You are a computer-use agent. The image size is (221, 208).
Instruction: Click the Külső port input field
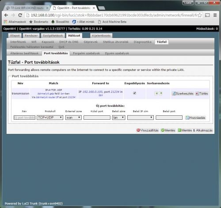pos(97,118)
